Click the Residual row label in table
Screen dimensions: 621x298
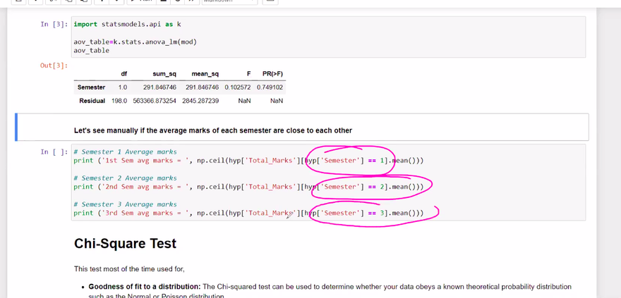pos(92,101)
